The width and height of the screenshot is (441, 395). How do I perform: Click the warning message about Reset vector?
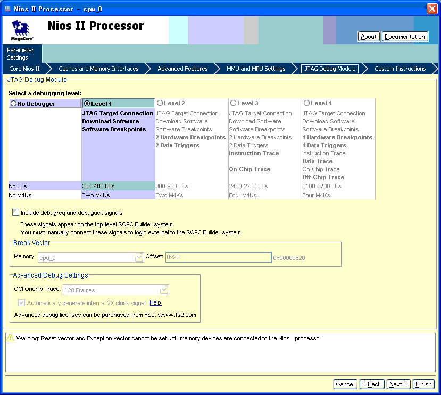[169, 338]
